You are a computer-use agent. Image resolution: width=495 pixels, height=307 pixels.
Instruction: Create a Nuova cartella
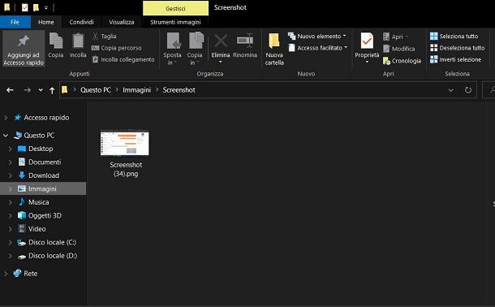click(274, 49)
